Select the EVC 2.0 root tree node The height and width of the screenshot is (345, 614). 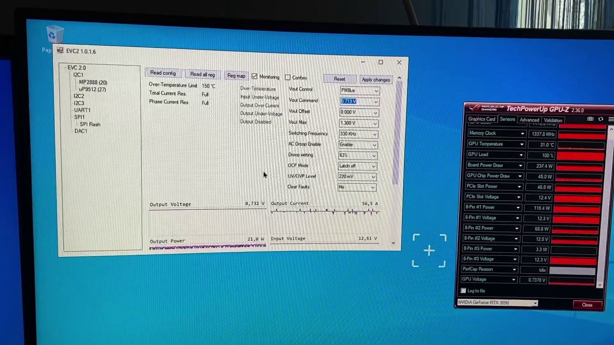(x=77, y=68)
